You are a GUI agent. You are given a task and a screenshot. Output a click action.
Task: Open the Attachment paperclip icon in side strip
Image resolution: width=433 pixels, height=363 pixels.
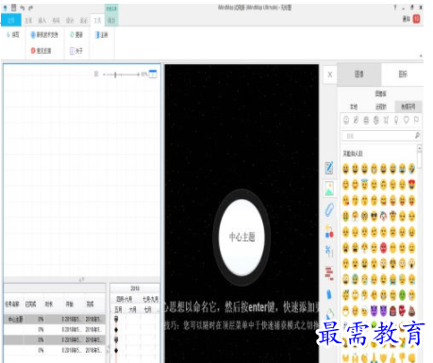(x=329, y=209)
